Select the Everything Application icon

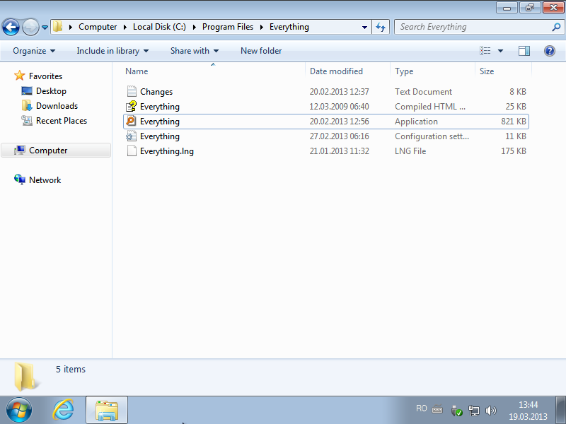[132, 121]
